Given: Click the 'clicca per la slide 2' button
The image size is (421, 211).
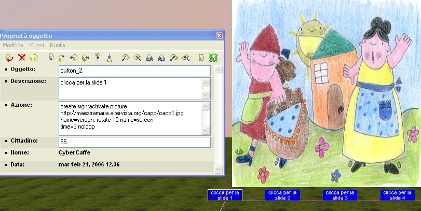Looking at the screenshot, I should click(x=282, y=195).
